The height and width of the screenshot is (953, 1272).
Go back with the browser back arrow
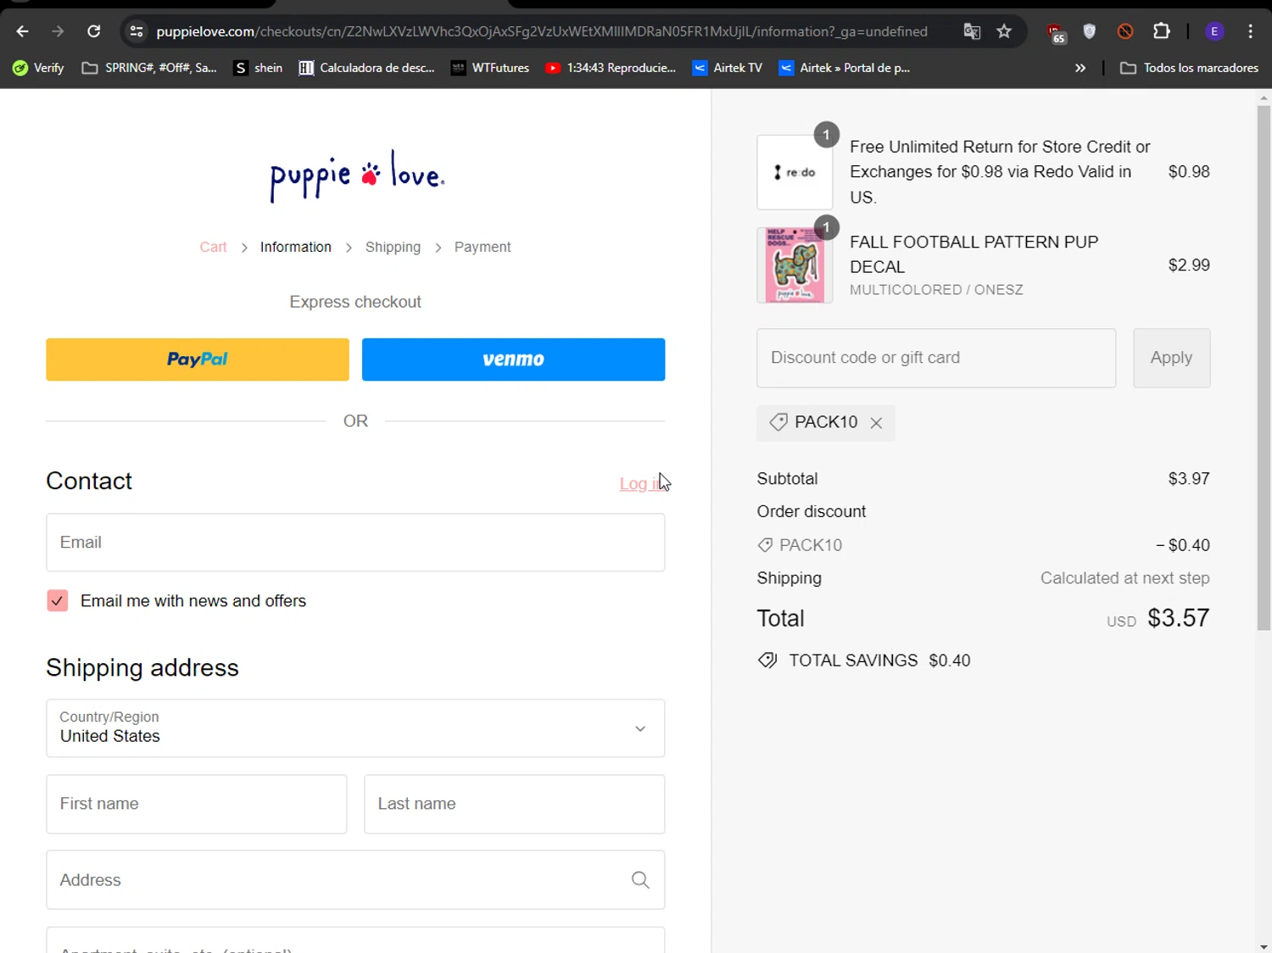pos(23,31)
